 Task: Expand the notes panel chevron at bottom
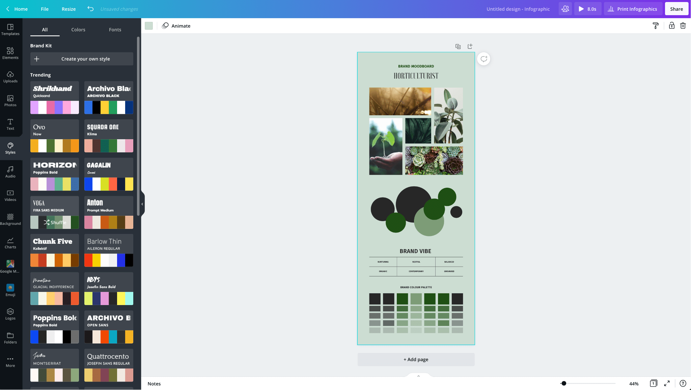418,376
